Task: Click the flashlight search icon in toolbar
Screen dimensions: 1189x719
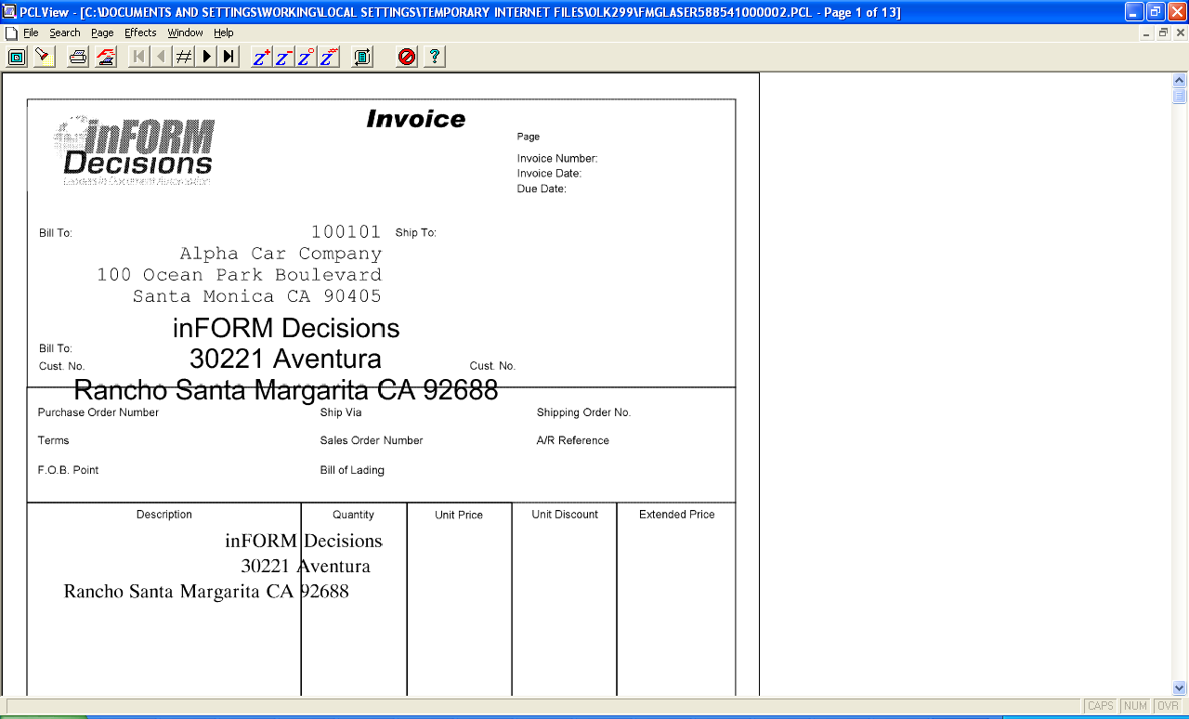Action: [x=44, y=57]
